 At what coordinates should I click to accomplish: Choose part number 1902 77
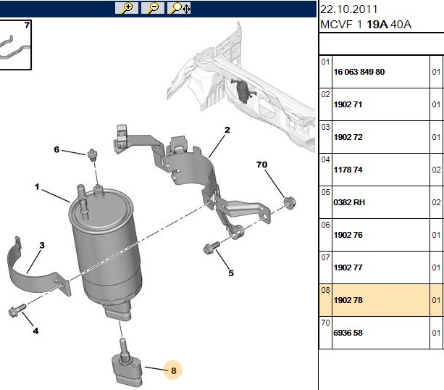click(x=348, y=267)
